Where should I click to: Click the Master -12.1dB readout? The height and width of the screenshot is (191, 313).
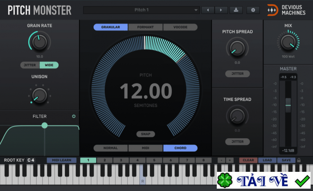[x=288, y=151]
